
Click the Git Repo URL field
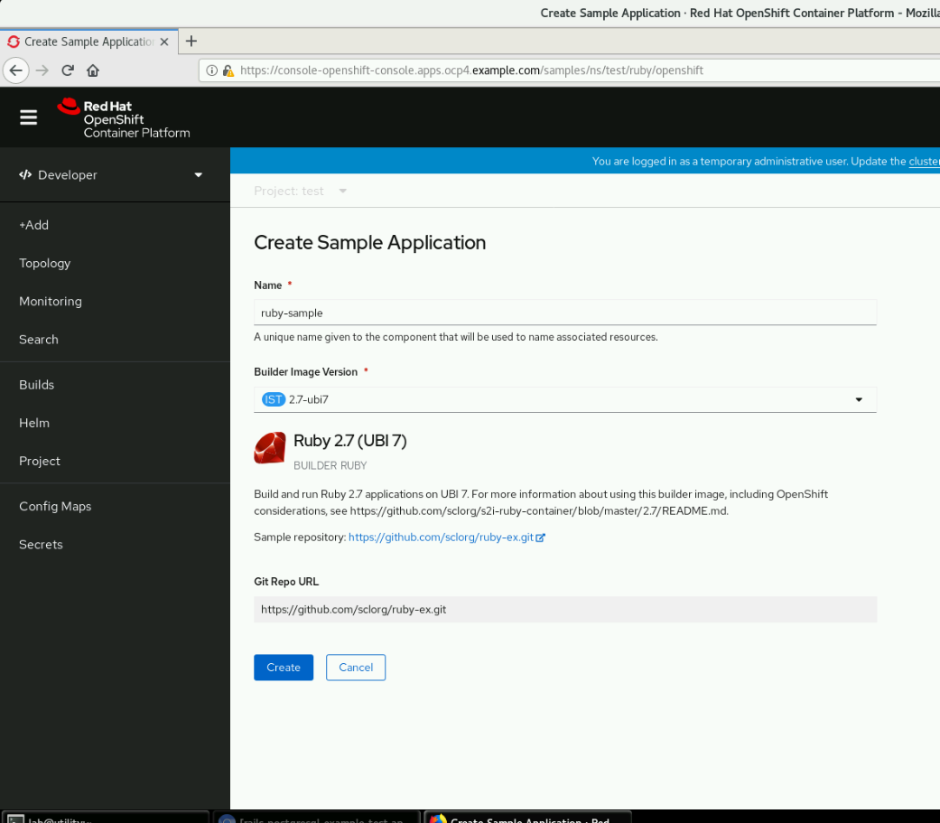point(564,610)
